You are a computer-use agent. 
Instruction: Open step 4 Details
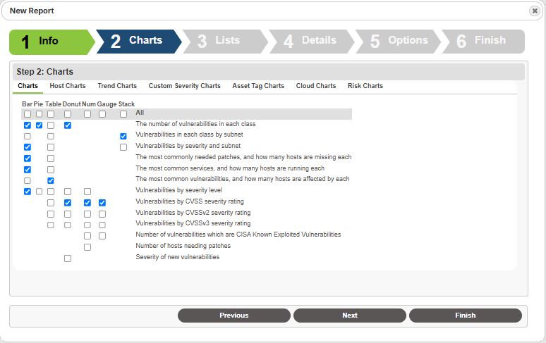[x=311, y=42]
